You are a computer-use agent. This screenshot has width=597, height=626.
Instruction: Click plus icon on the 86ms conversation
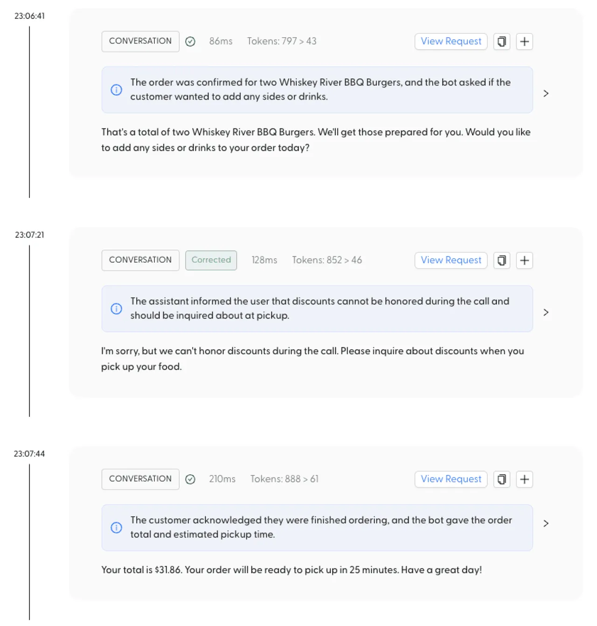[524, 42]
